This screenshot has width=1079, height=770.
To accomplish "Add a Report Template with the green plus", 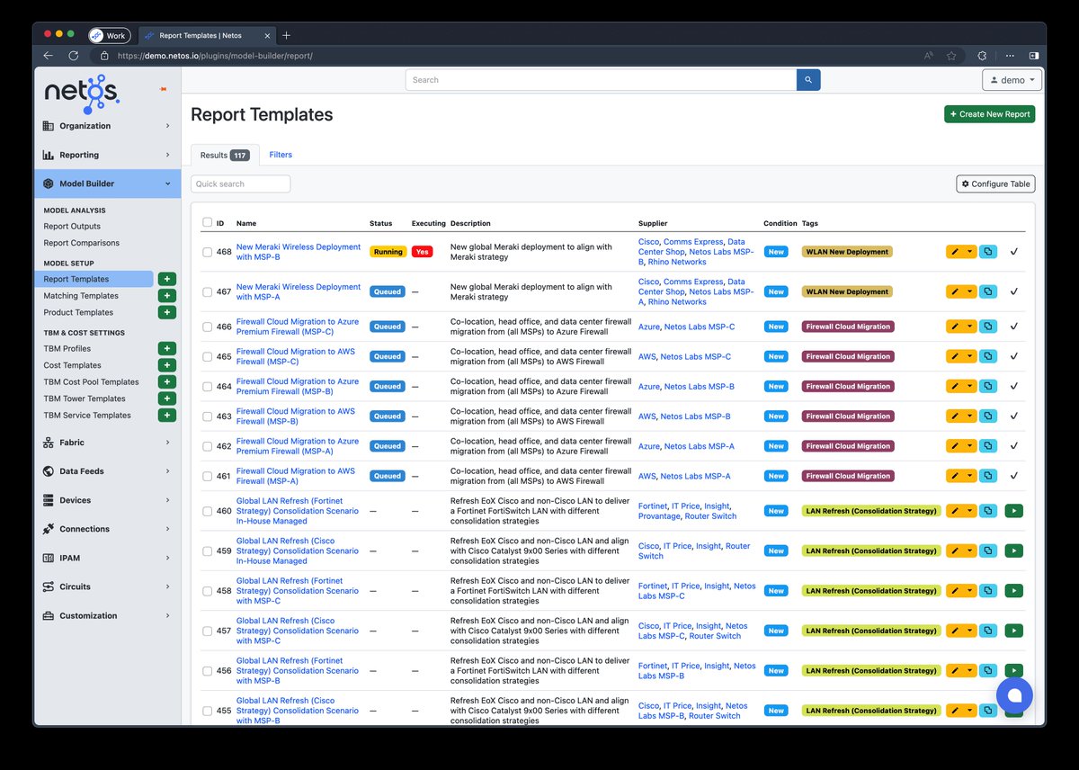I will (x=167, y=279).
